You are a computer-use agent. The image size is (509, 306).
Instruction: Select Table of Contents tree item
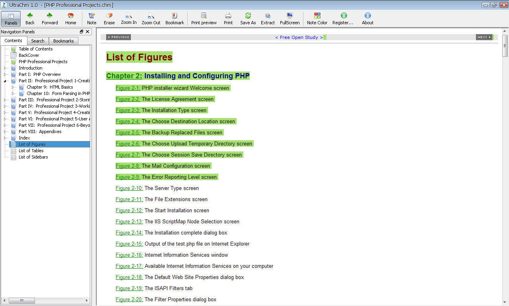click(35, 49)
